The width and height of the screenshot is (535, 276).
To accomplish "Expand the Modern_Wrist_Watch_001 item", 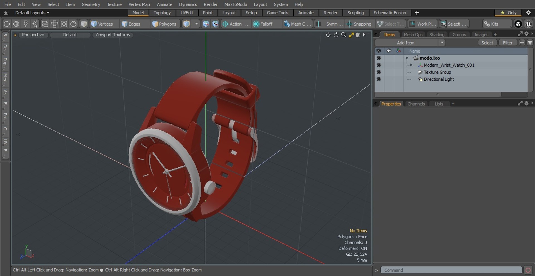I will coord(411,65).
